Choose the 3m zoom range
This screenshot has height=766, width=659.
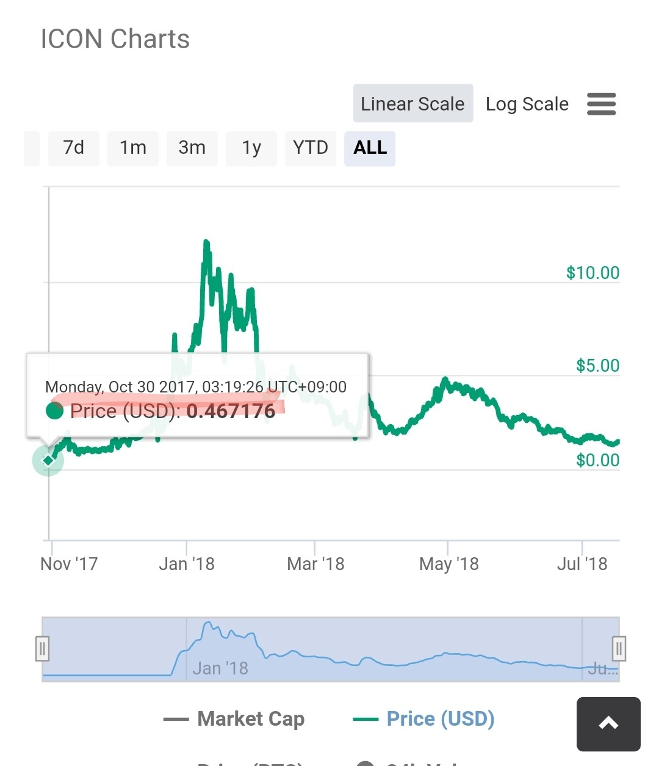[x=192, y=148]
